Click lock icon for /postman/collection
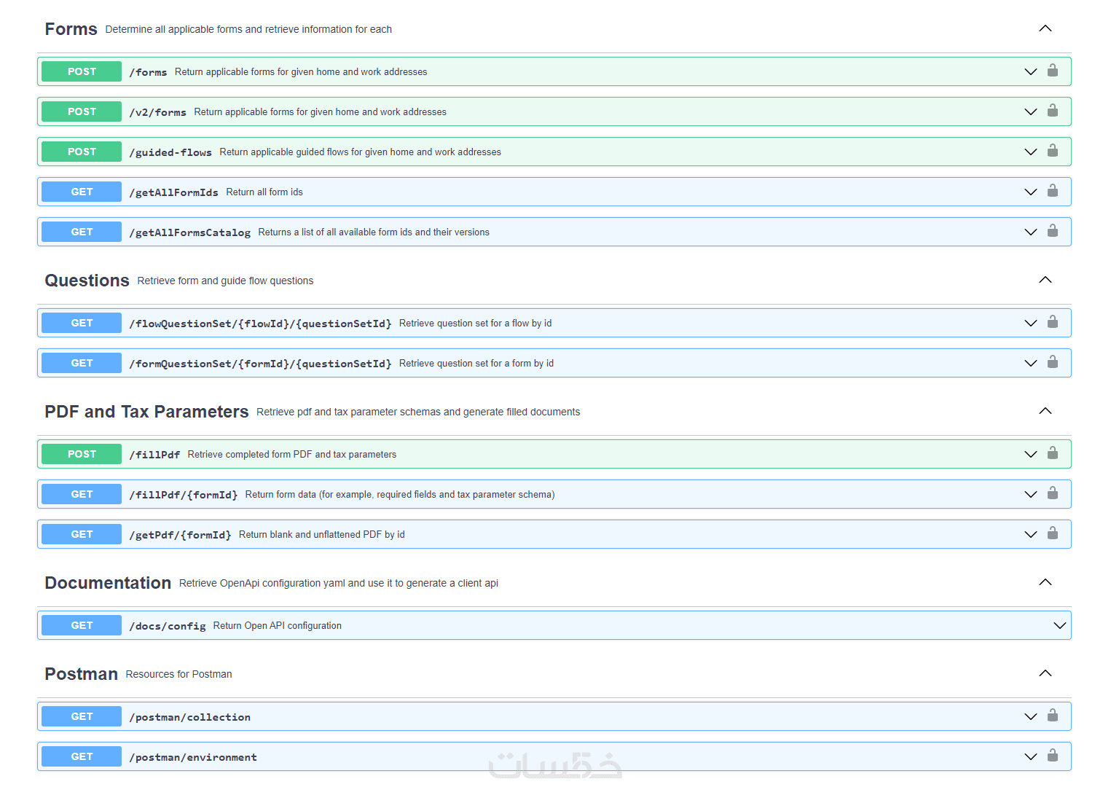Screen dimensions: 1111x795 [x=1053, y=716]
